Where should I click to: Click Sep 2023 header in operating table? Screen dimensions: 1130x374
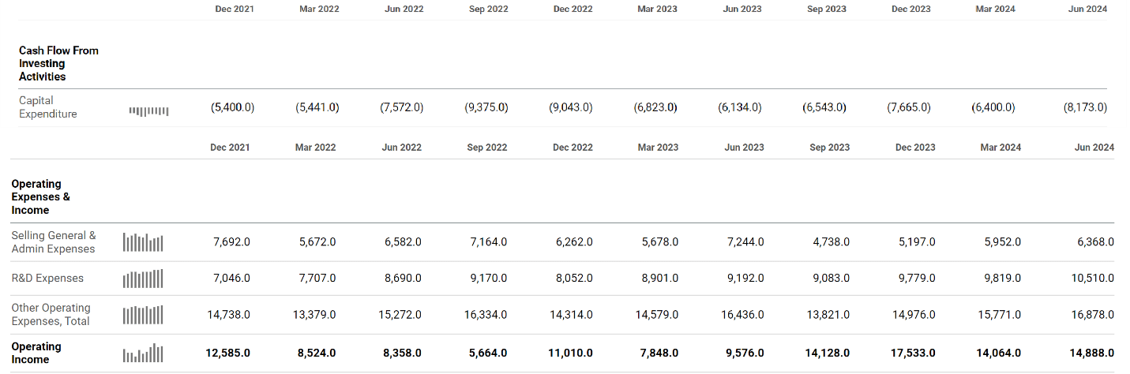(829, 148)
